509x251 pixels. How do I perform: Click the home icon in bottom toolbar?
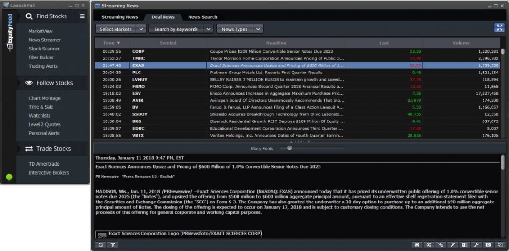click(417, 245)
